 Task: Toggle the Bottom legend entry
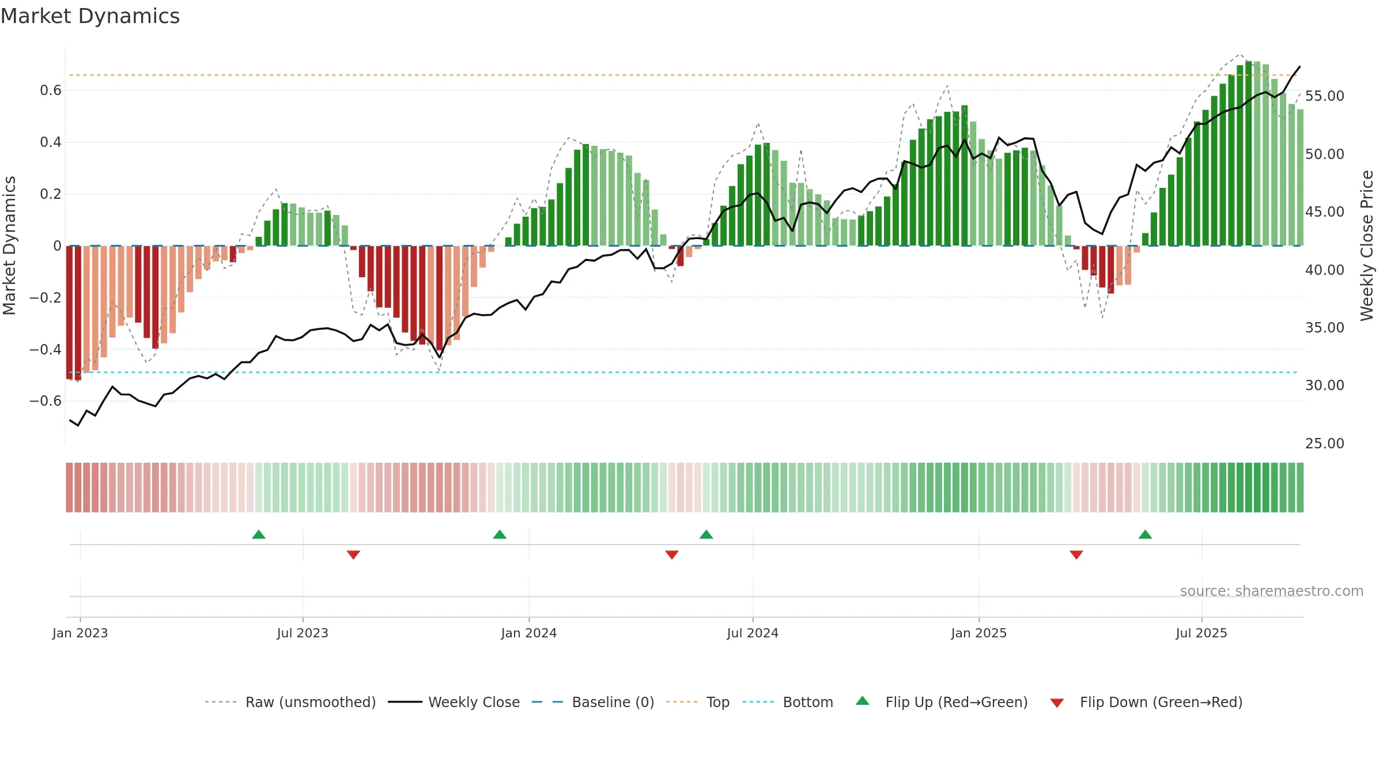pos(788,702)
